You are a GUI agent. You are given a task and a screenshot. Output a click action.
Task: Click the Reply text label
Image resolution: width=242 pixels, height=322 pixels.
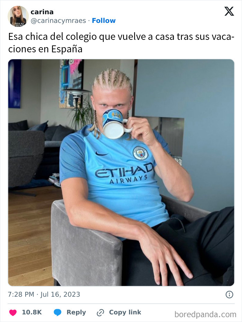click(76, 312)
